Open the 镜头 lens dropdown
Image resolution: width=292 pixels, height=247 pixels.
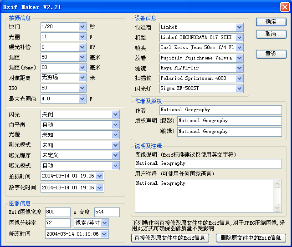[239, 48]
